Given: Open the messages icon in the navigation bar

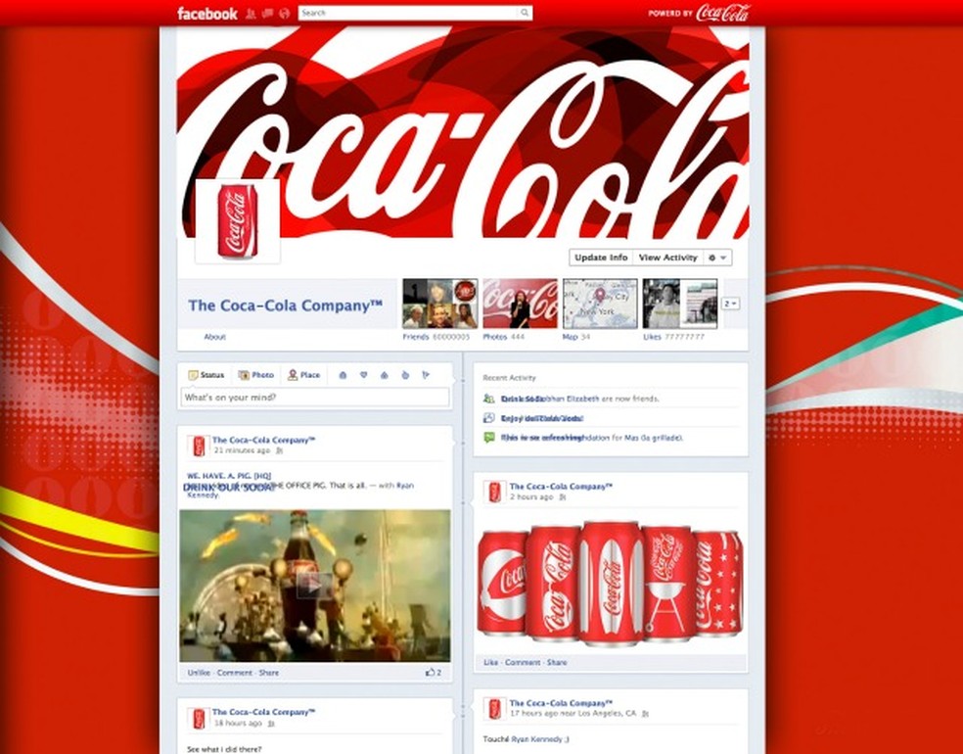Looking at the screenshot, I should point(266,13).
